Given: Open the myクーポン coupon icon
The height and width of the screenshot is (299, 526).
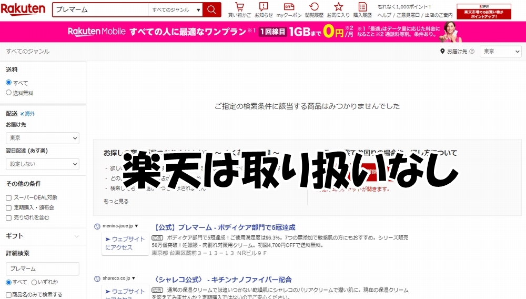Looking at the screenshot, I should 289,10.
